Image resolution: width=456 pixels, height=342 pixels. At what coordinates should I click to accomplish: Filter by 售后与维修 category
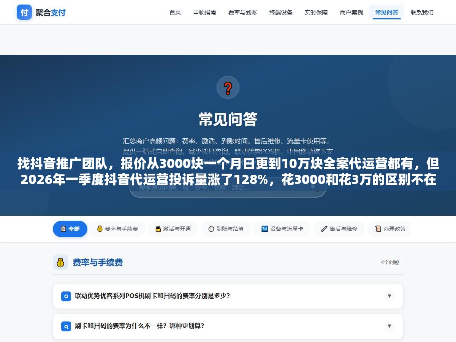click(339, 229)
